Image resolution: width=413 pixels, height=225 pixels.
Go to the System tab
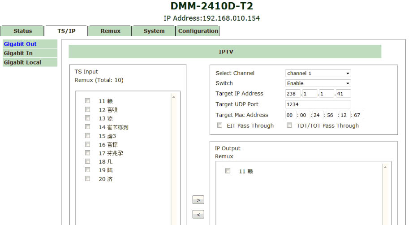[x=154, y=31]
